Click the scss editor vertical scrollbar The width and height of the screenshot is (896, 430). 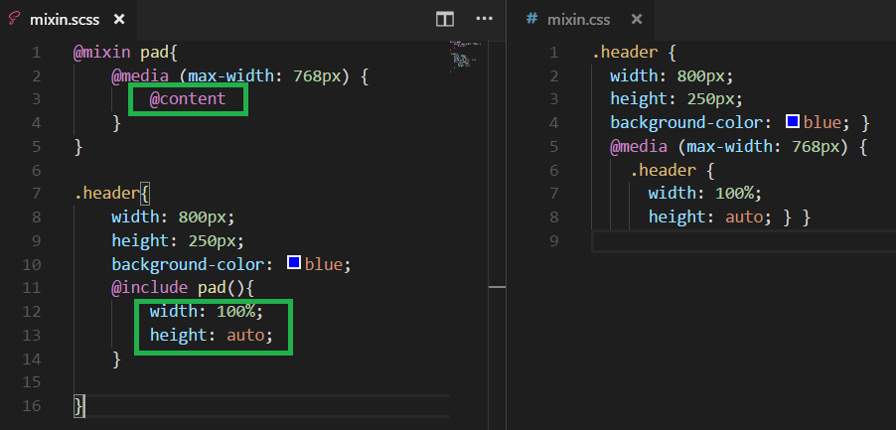(x=497, y=234)
